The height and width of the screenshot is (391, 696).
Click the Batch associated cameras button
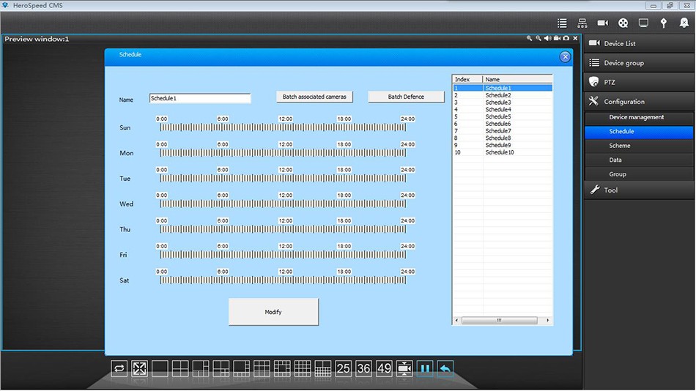point(314,97)
